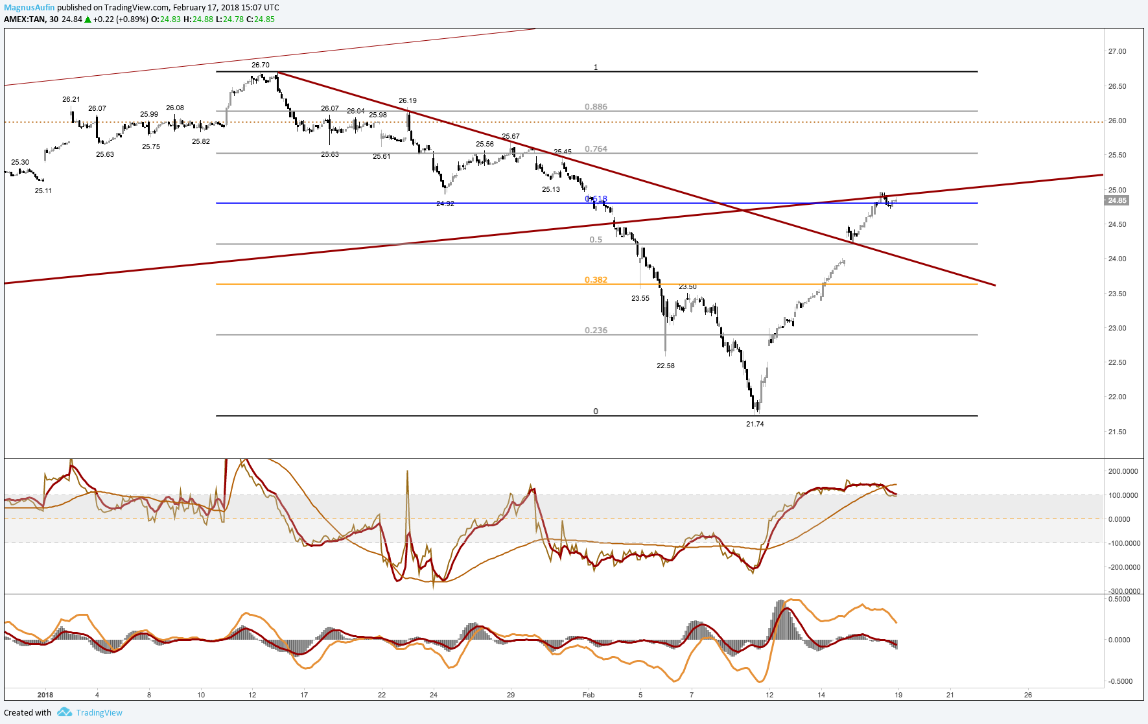This screenshot has width=1148, height=724.
Task: Click the TradingView logo icon
Action: click(x=64, y=712)
